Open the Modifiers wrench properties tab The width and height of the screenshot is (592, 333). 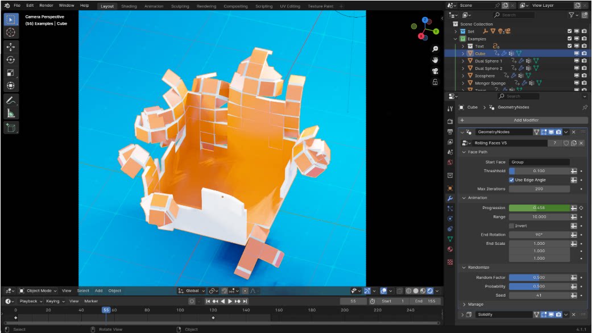click(x=450, y=198)
